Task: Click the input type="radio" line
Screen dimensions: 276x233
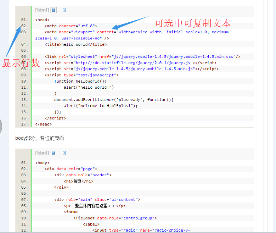Action: pos(141,231)
